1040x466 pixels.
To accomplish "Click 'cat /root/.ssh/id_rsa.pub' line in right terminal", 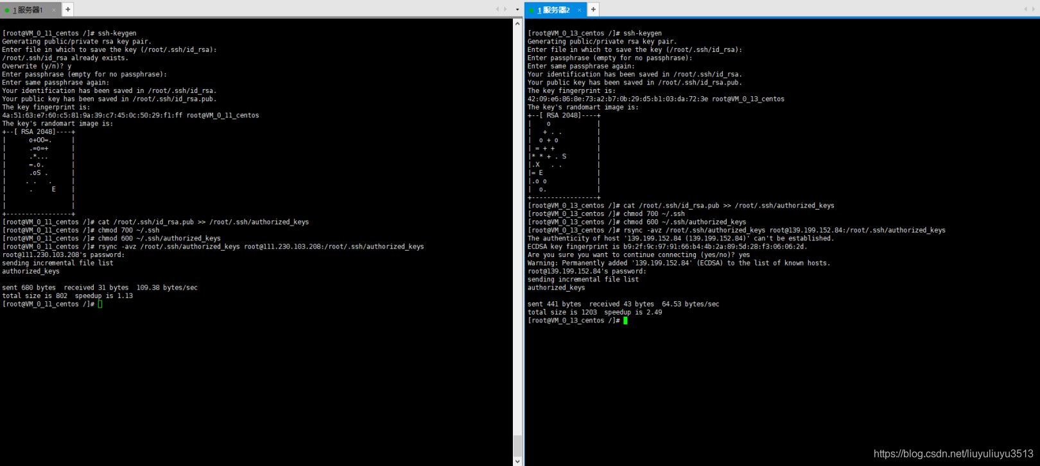I will click(x=681, y=206).
